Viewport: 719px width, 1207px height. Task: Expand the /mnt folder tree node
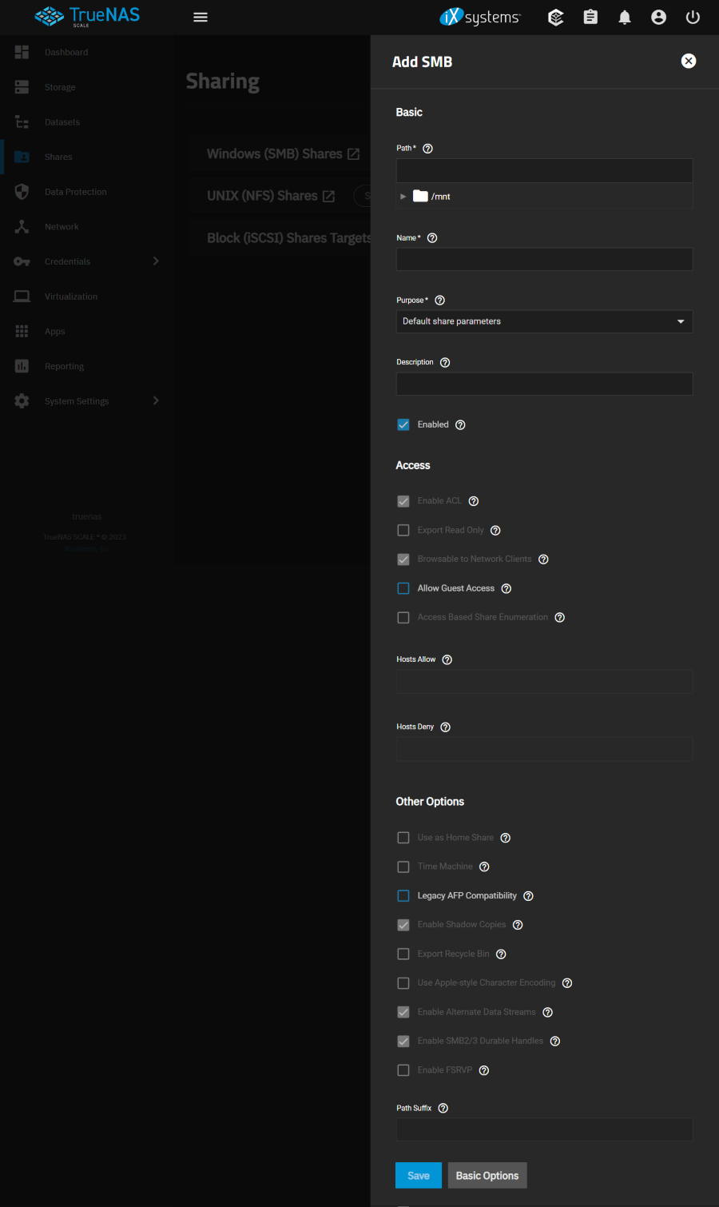click(403, 197)
